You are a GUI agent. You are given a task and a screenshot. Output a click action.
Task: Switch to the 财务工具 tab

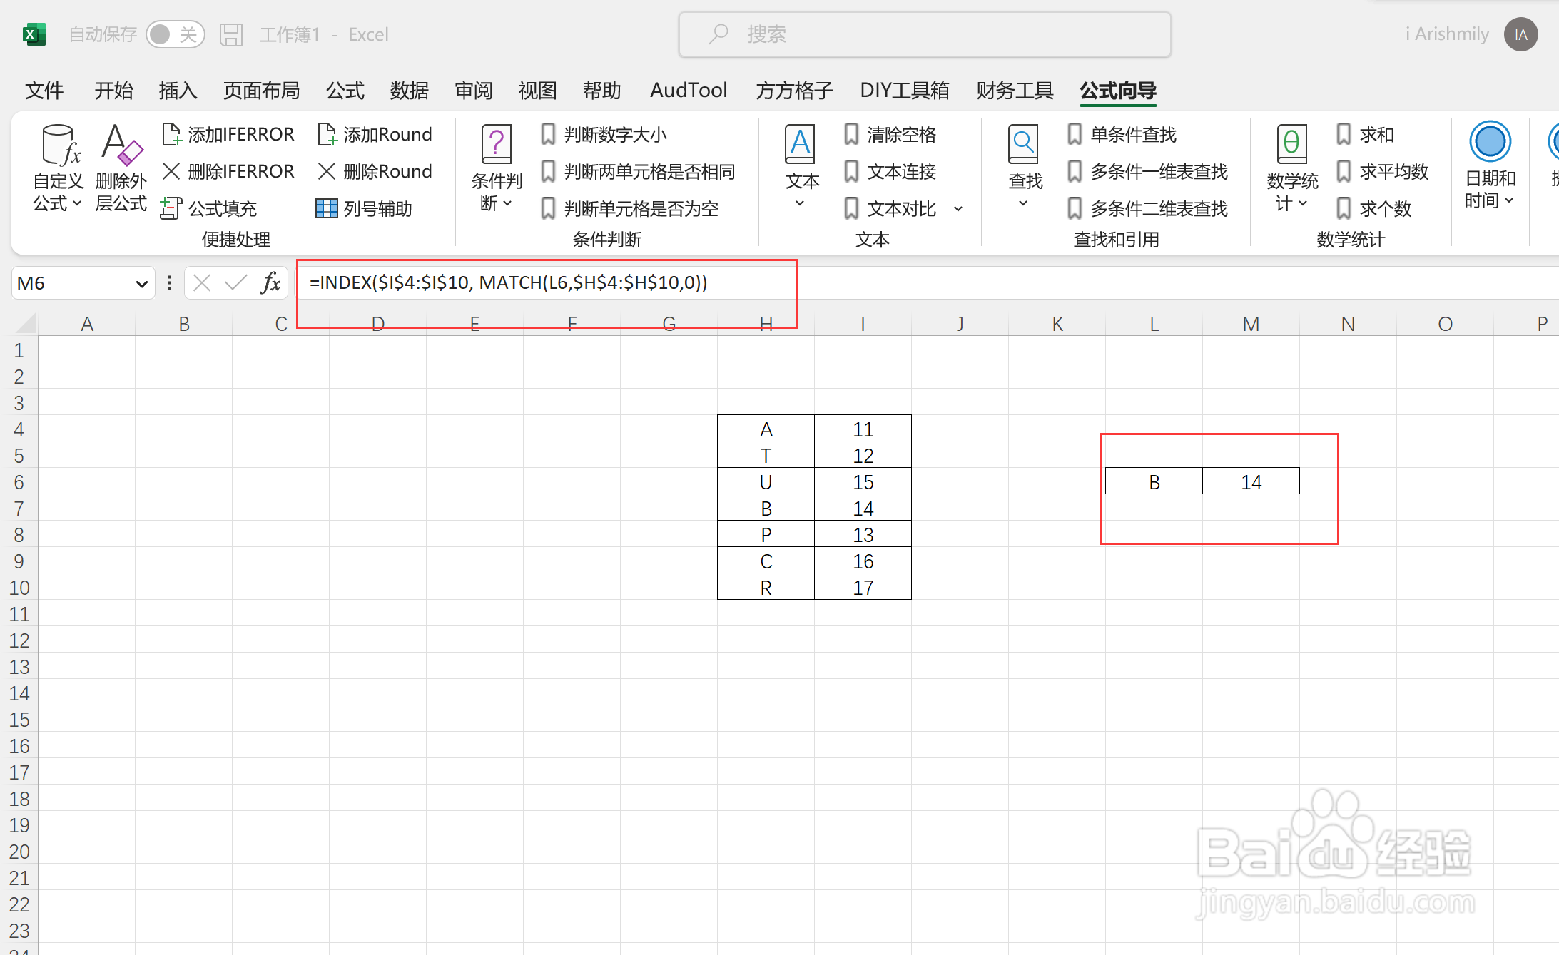point(1015,91)
